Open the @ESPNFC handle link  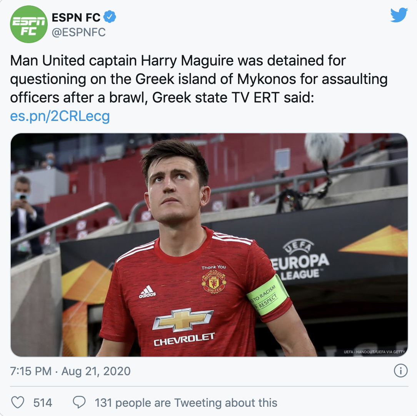(x=78, y=32)
